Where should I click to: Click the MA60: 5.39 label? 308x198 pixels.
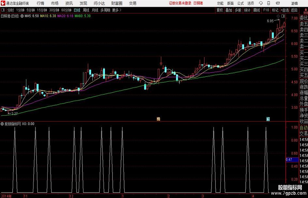82,16
